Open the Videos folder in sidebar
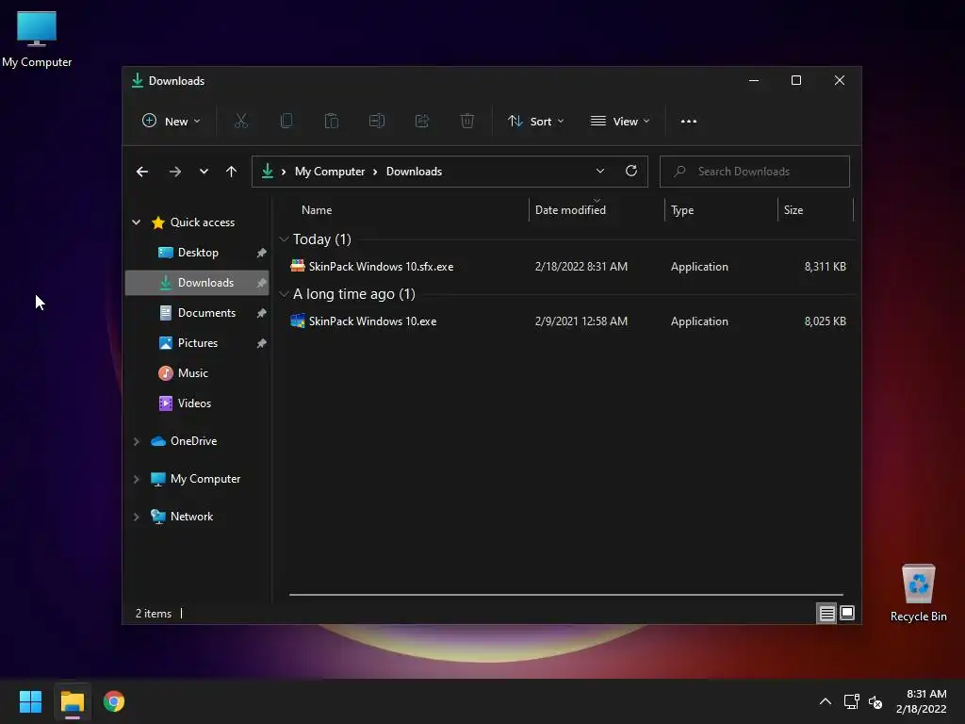The image size is (965, 724). pos(194,403)
